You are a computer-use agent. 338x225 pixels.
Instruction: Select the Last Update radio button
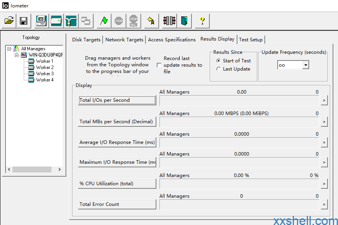tap(218, 69)
